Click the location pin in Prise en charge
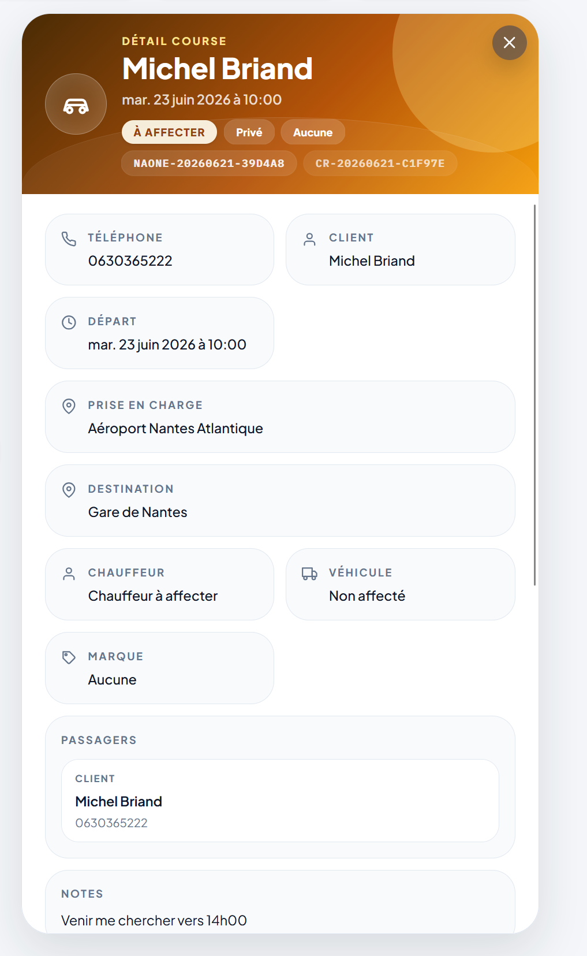587x956 pixels. [x=69, y=406]
